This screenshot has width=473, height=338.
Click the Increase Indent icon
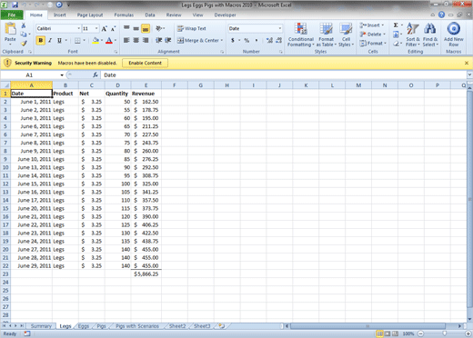pyautogui.click(x=168, y=40)
